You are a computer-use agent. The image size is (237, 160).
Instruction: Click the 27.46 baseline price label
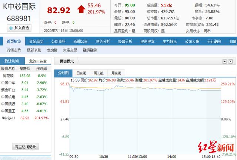(x=65, y=119)
